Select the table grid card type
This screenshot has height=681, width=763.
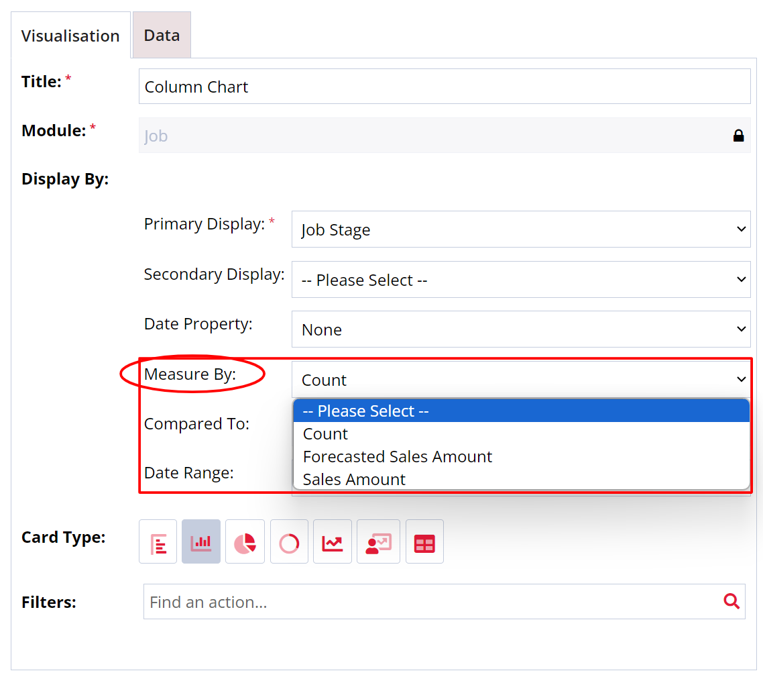[x=424, y=541]
